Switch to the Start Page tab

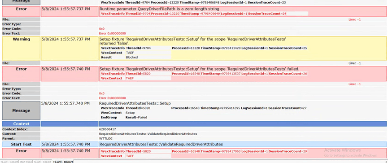pos(26,162)
